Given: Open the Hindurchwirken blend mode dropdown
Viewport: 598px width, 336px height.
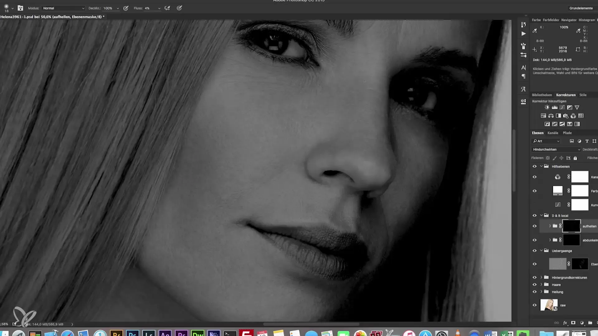Looking at the screenshot, I should tap(556, 150).
